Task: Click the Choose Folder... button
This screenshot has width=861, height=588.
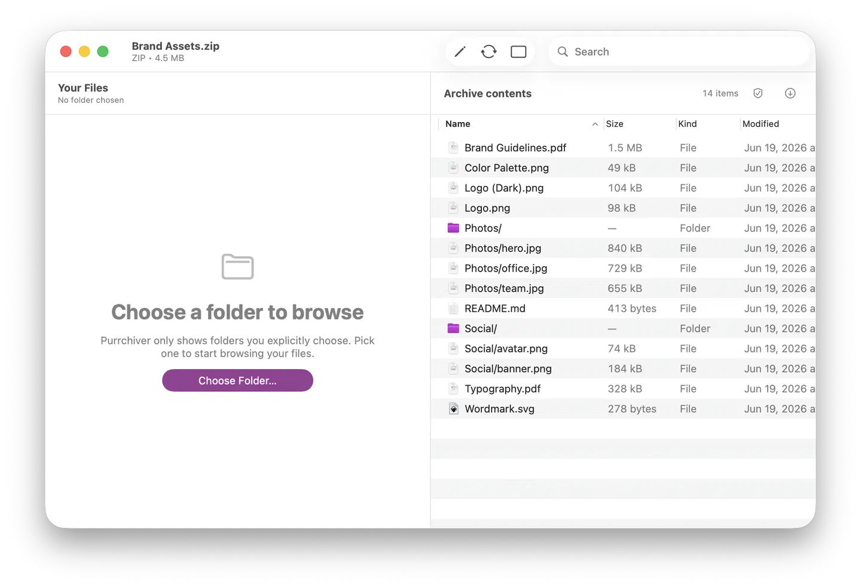Action: coord(237,380)
